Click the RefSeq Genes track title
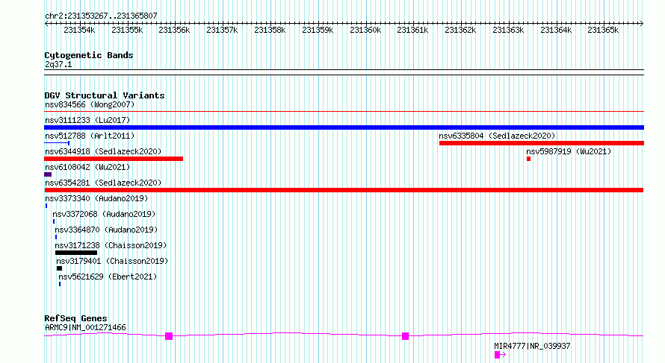The height and width of the screenshot is (363, 665). tap(75, 318)
